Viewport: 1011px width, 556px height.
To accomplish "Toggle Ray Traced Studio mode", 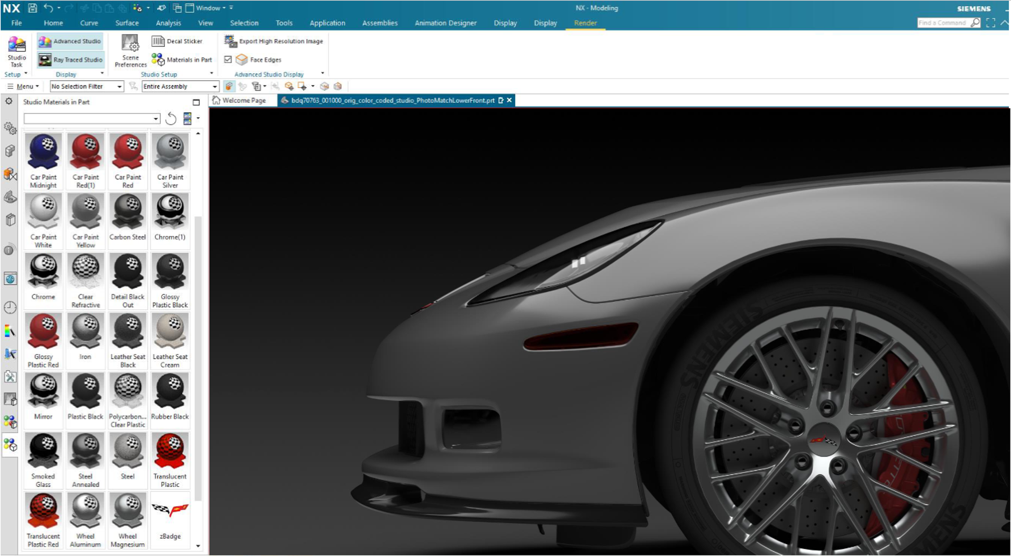I will (x=70, y=60).
